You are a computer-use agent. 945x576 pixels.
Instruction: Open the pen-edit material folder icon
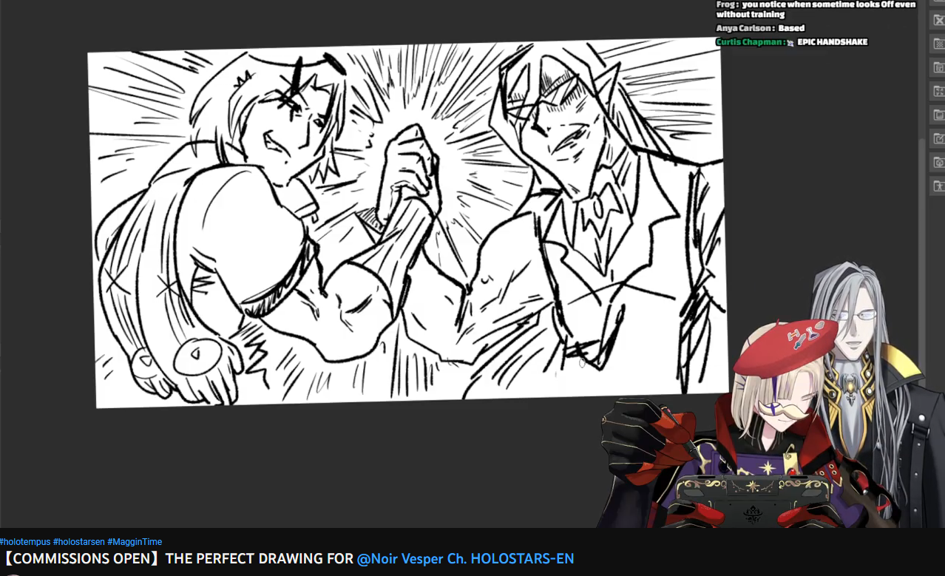(x=938, y=139)
